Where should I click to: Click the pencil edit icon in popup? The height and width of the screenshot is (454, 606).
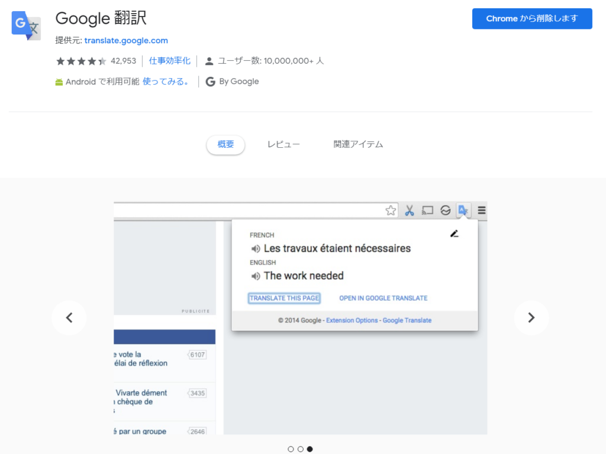tap(454, 234)
